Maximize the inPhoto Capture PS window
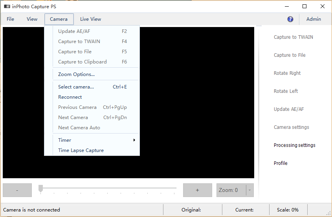Screen dimensions: 332x217 click(304, 6)
